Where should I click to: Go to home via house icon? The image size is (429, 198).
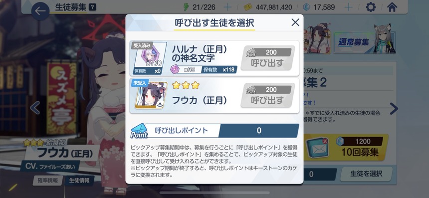[x=392, y=7]
